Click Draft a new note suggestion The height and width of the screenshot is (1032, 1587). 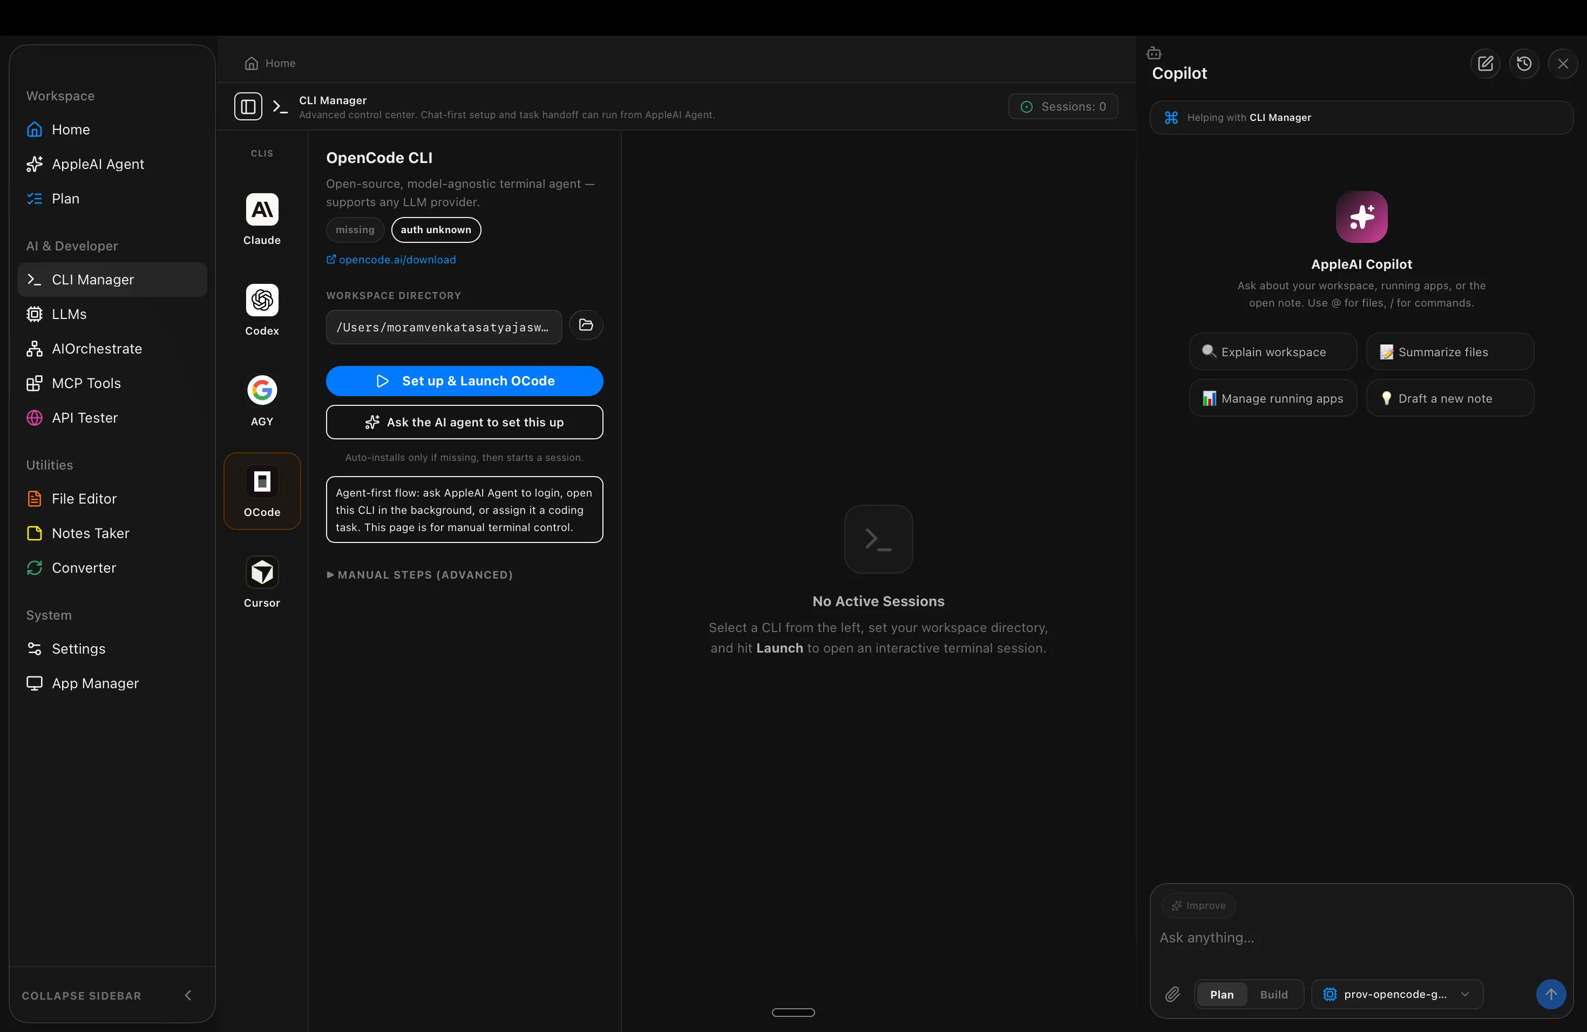pos(1450,398)
